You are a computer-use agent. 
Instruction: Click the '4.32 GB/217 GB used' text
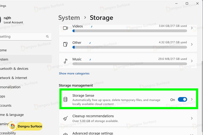click(173, 42)
